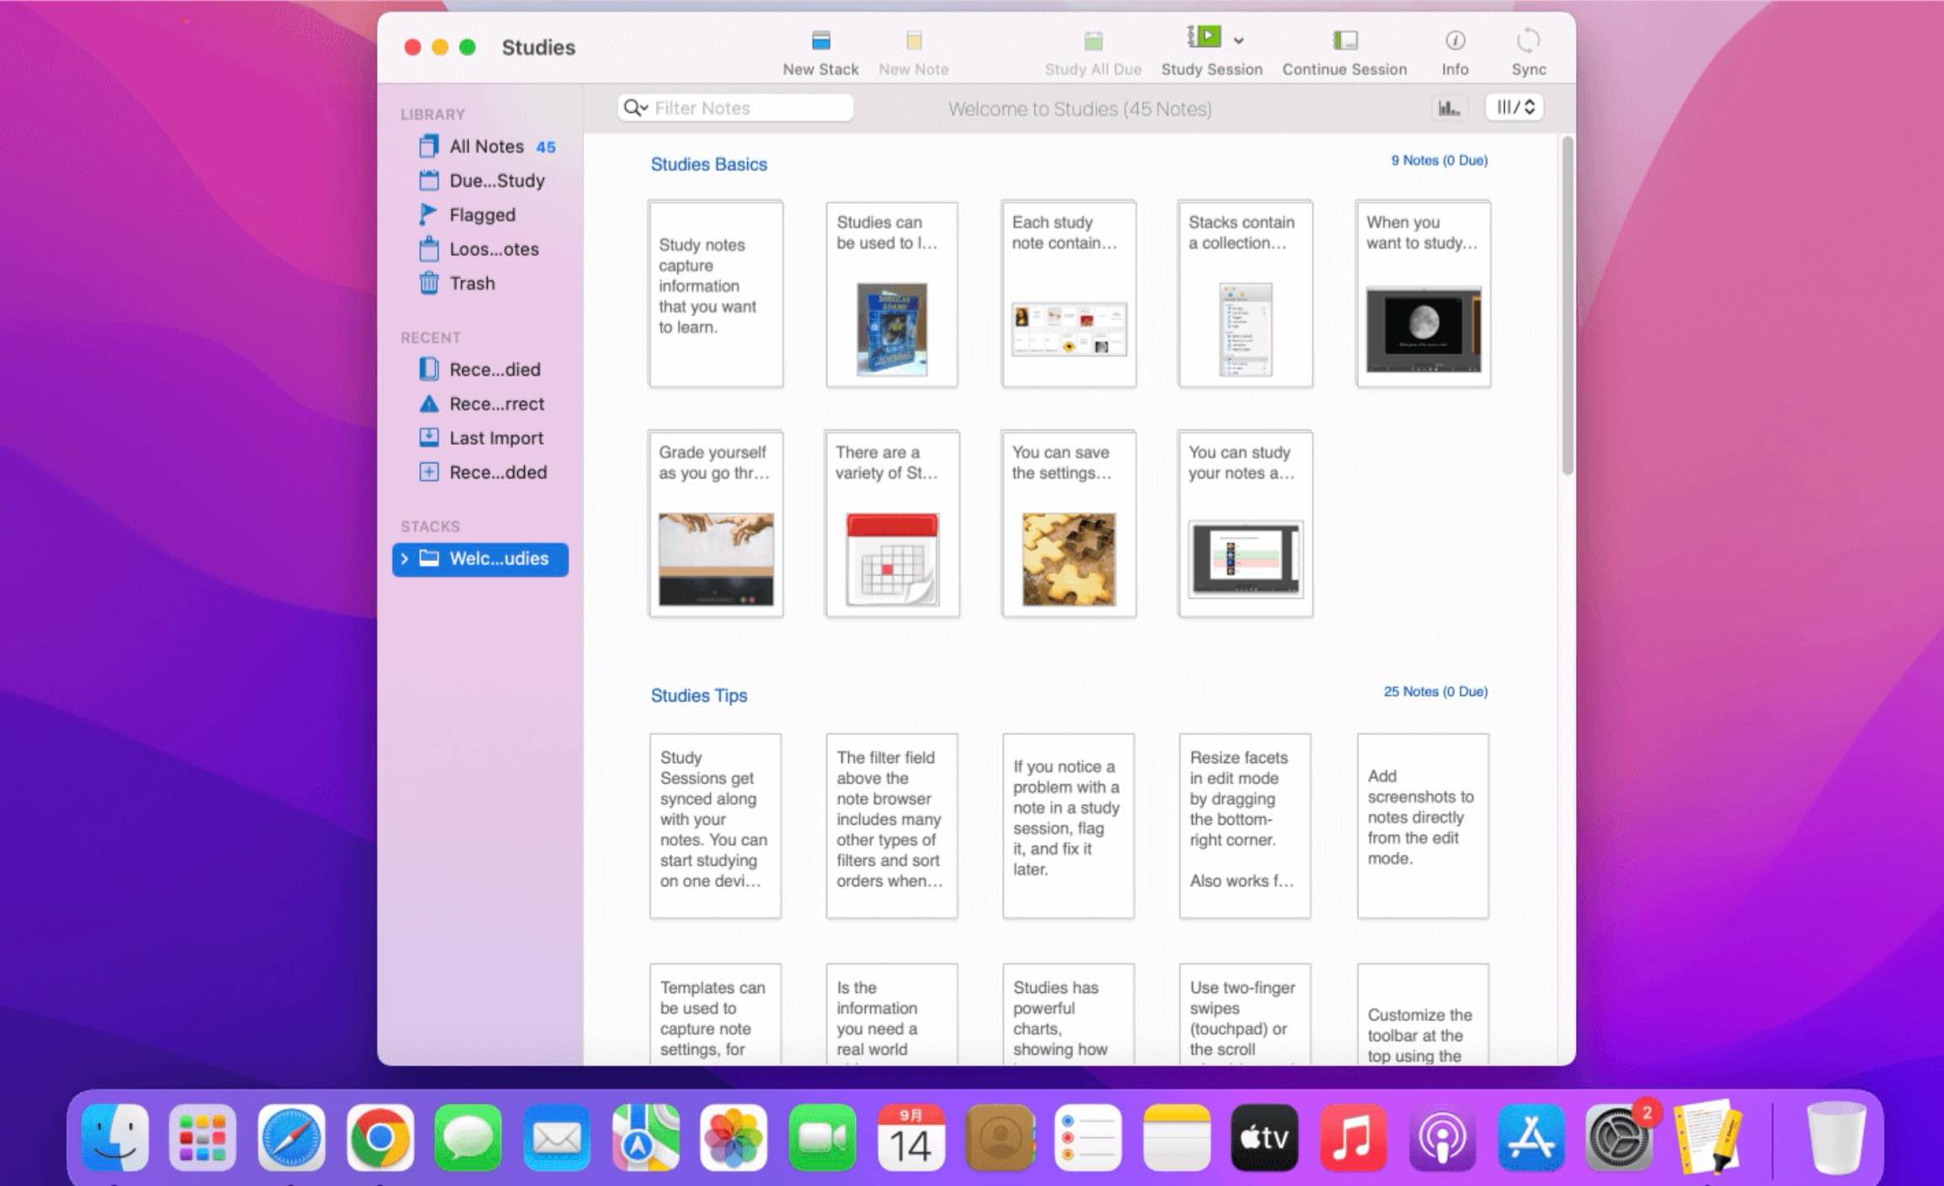Open Calendar from the Dock

tap(913, 1138)
